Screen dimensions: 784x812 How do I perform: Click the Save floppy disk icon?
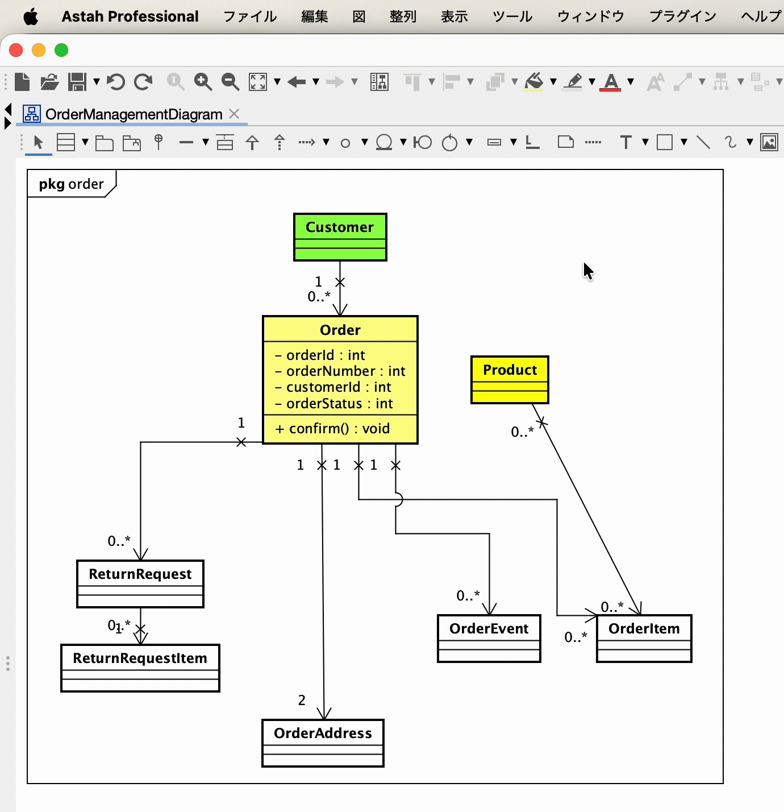click(77, 82)
